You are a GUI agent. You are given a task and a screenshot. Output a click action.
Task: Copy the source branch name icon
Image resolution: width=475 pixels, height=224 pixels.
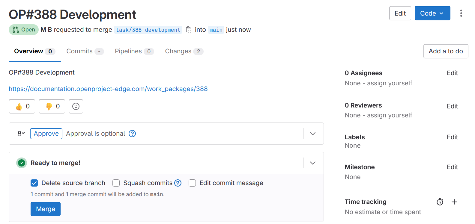coord(189,30)
